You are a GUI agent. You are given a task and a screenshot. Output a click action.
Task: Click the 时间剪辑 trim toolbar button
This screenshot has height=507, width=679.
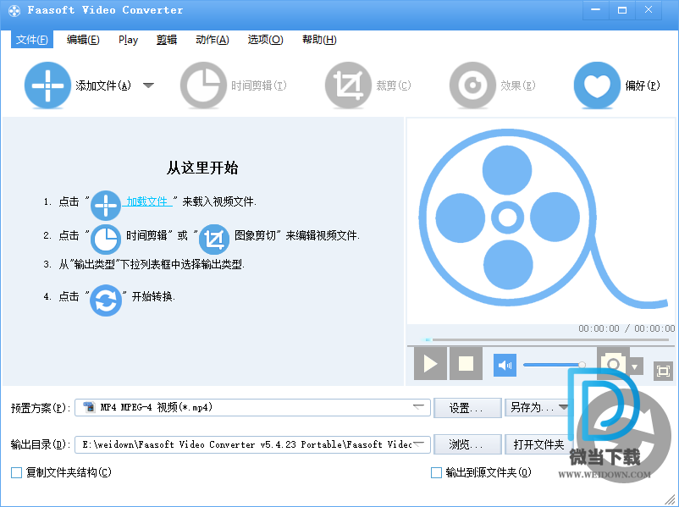point(234,85)
